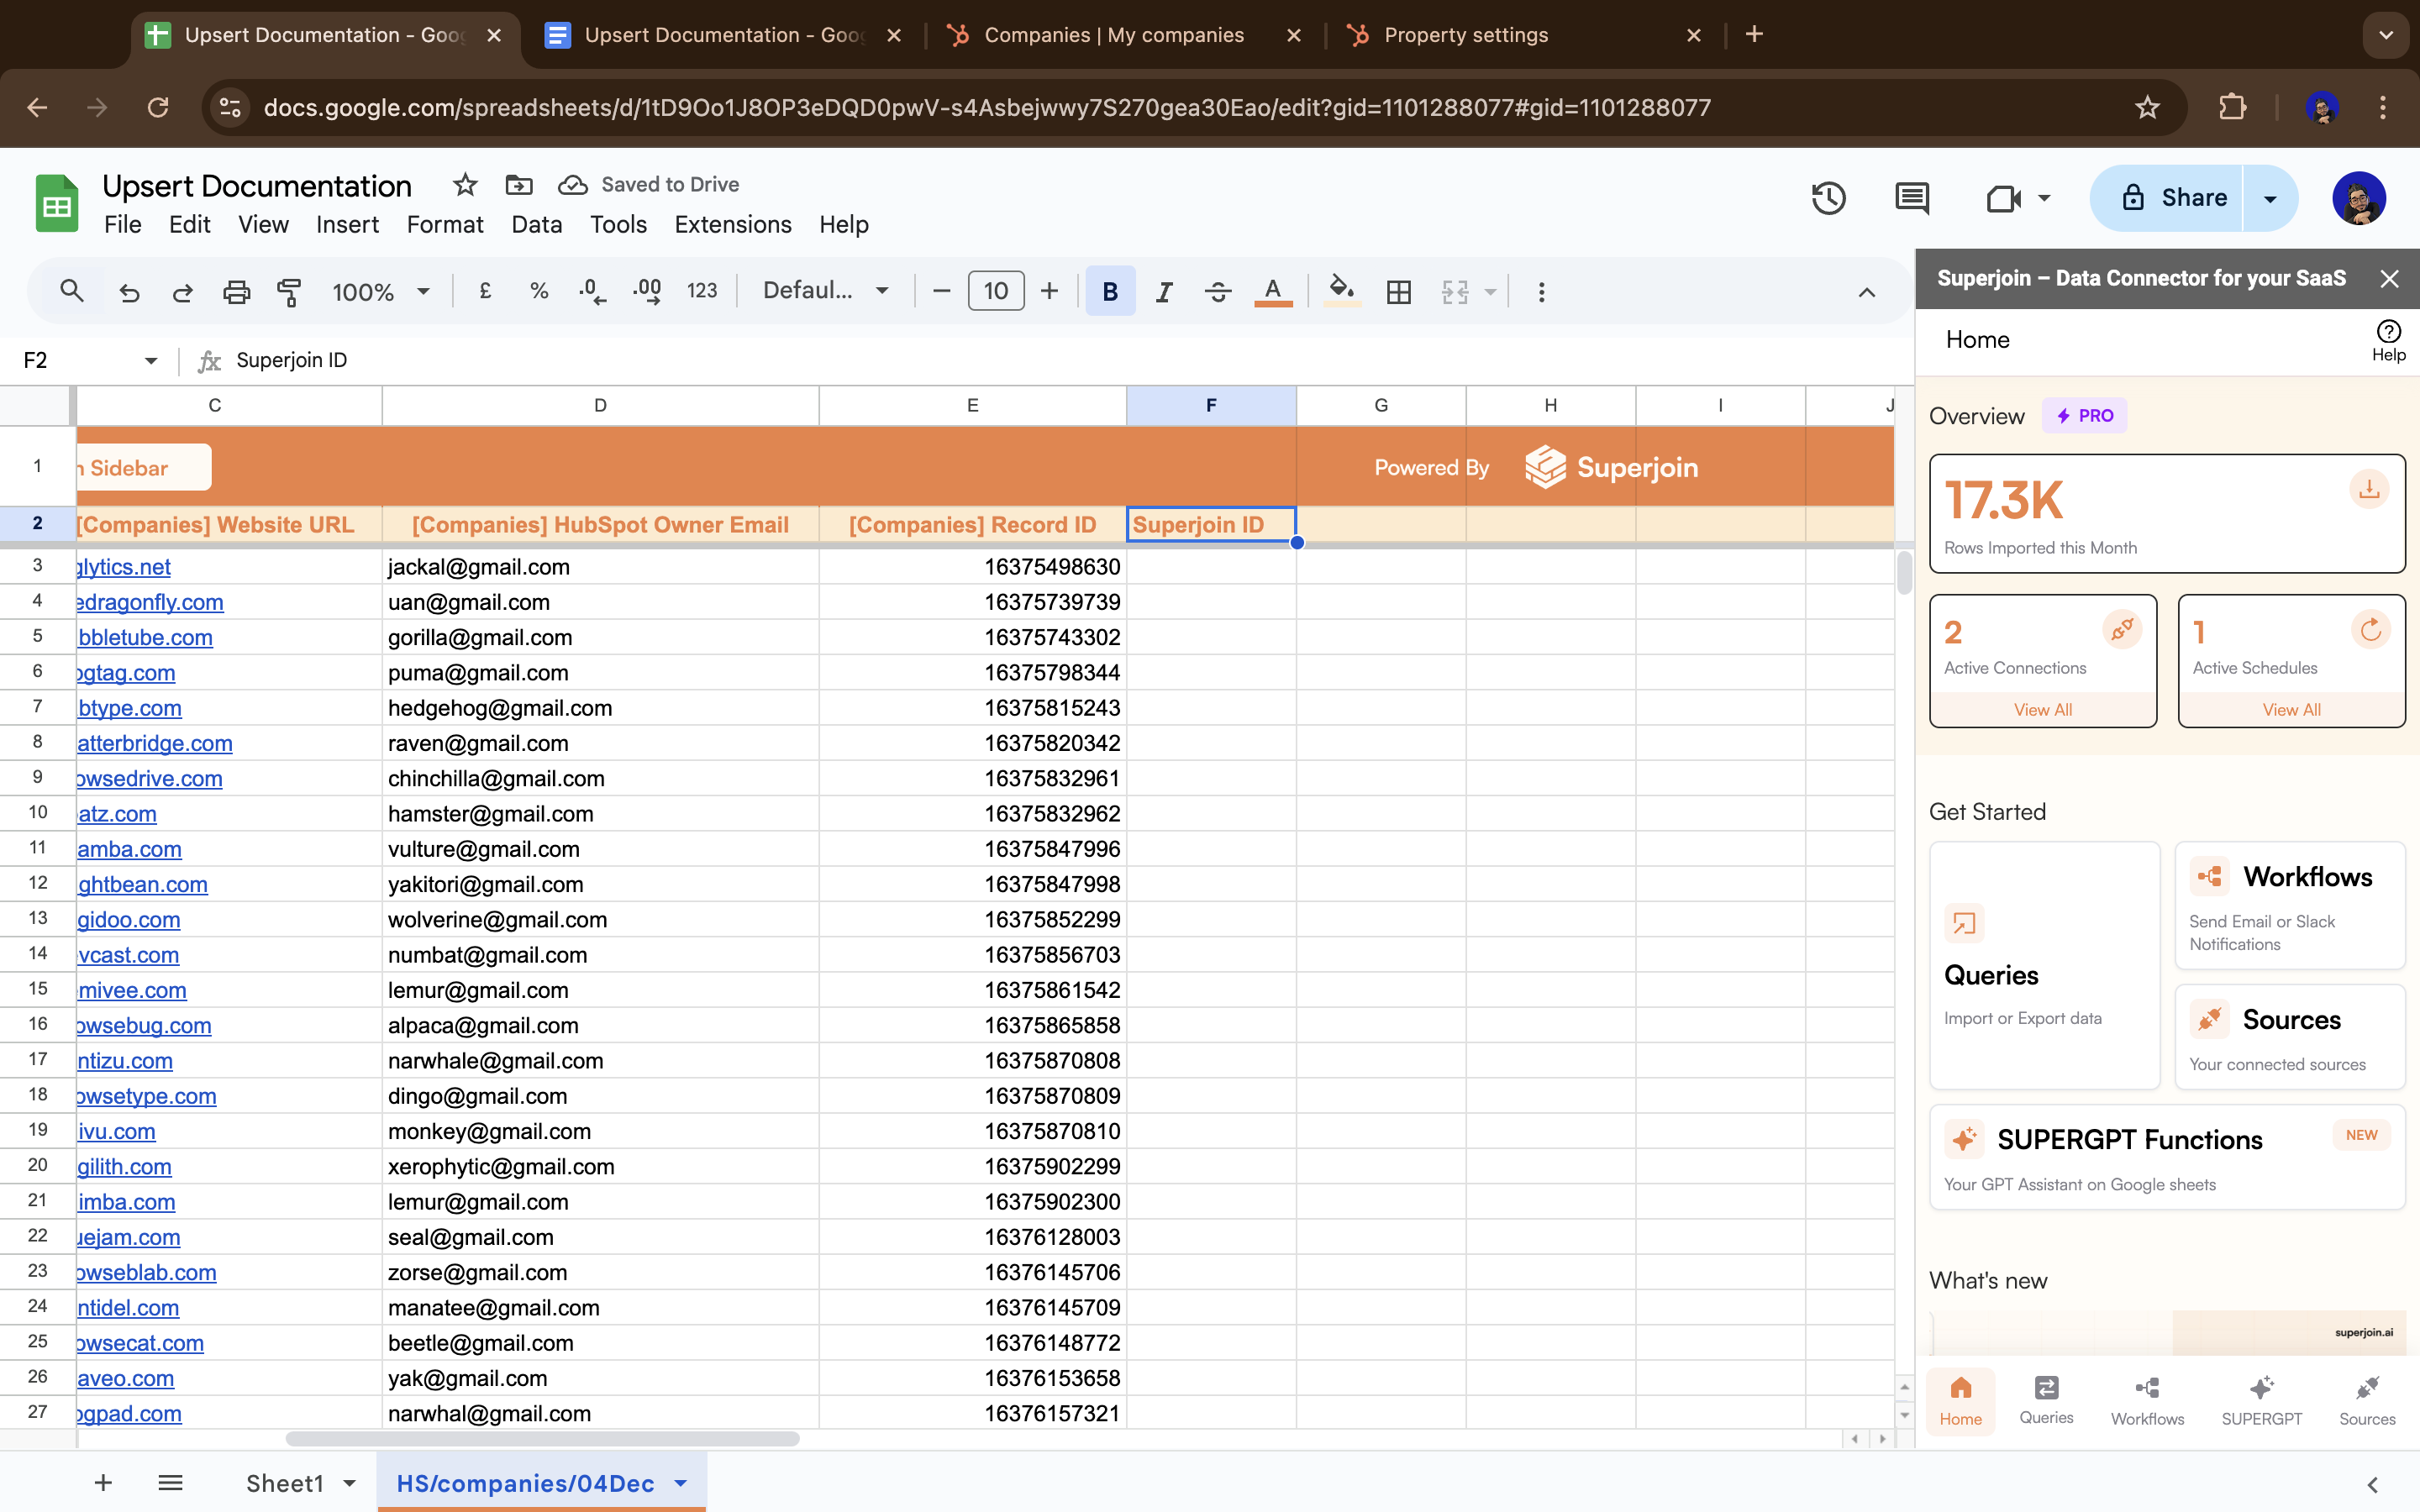Click the borders toolbar icon
This screenshot has width=2420, height=1512.
coord(1398,292)
